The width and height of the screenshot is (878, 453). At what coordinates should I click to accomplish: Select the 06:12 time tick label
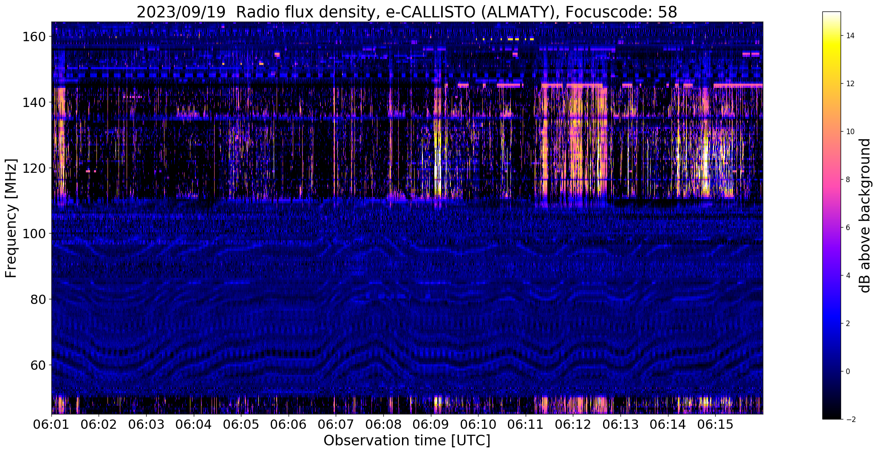click(573, 425)
